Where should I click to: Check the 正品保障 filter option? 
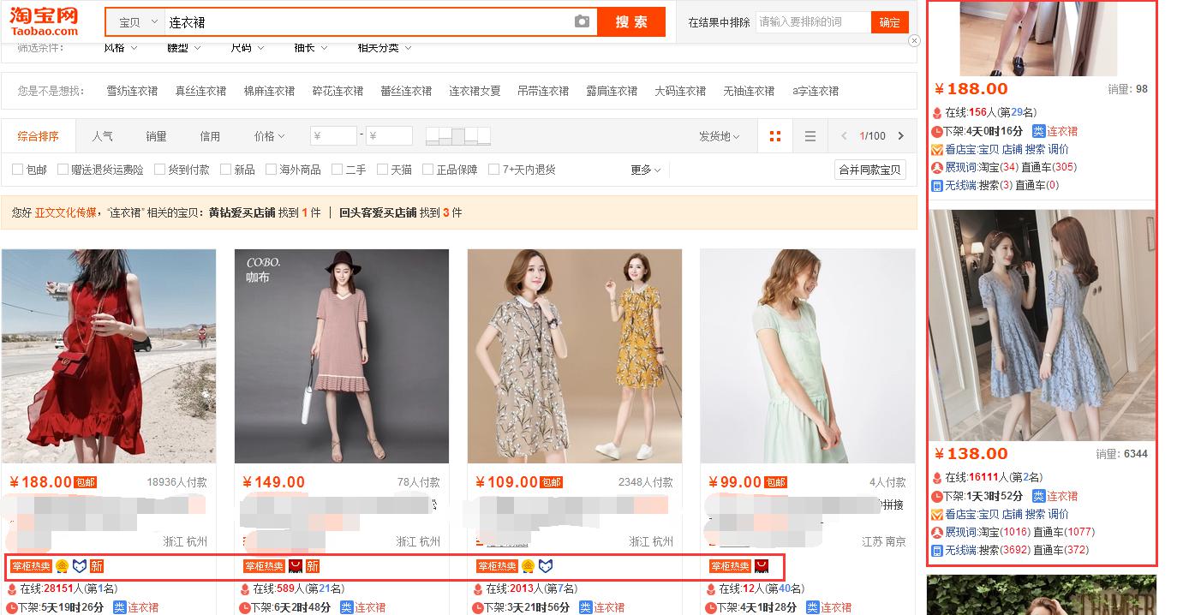click(x=428, y=170)
